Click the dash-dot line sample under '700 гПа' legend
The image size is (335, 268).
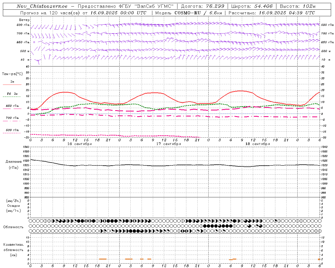click(x=12, y=121)
